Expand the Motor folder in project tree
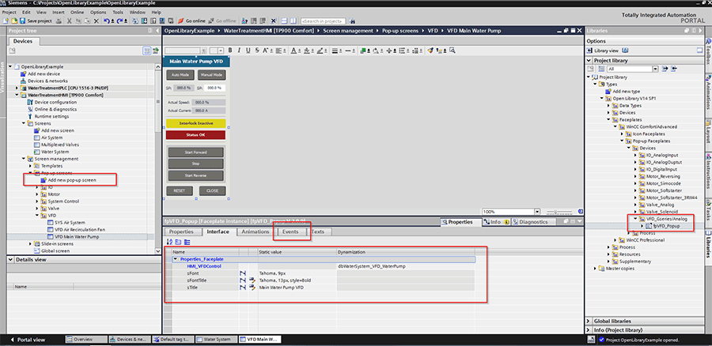Viewport: 712px width, 346px height. (37, 194)
